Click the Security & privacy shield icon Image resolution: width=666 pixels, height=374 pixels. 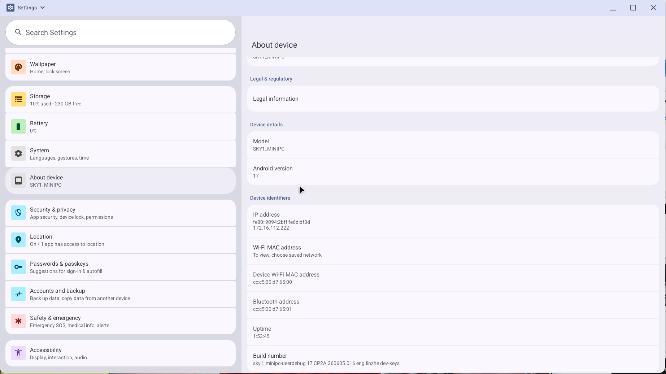(x=18, y=213)
